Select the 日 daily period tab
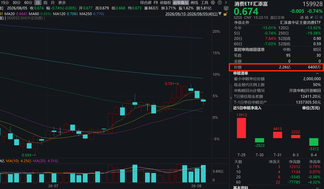 (38, 3)
